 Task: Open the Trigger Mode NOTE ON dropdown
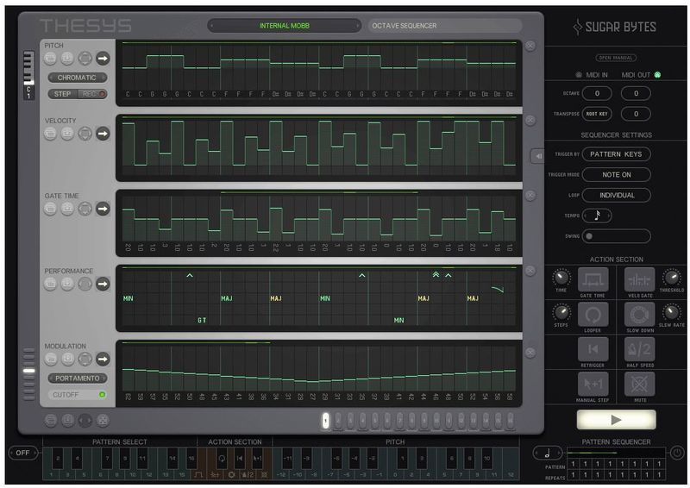click(x=616, y=175)
